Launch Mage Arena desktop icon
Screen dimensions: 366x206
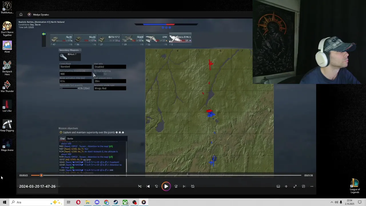pyautogui.click(x=7, y=145)
